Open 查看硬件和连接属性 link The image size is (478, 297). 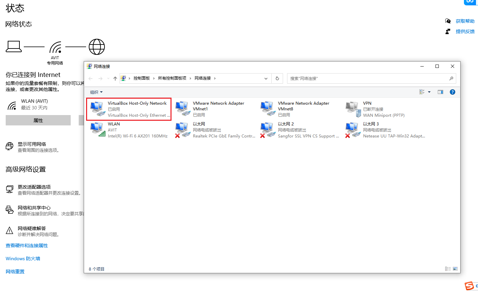tap(27, 245)
